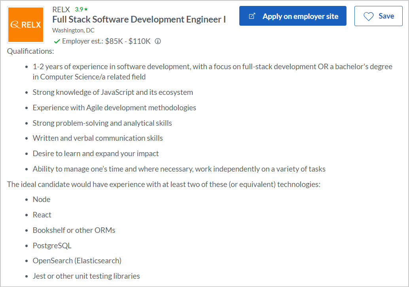Click the green checkmark beside Employer est.
409x287 pixels.
pos(57,41)
